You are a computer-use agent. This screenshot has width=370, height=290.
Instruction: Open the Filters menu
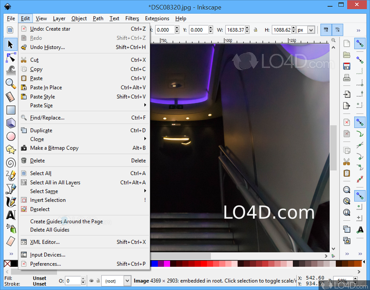point(132,18)
